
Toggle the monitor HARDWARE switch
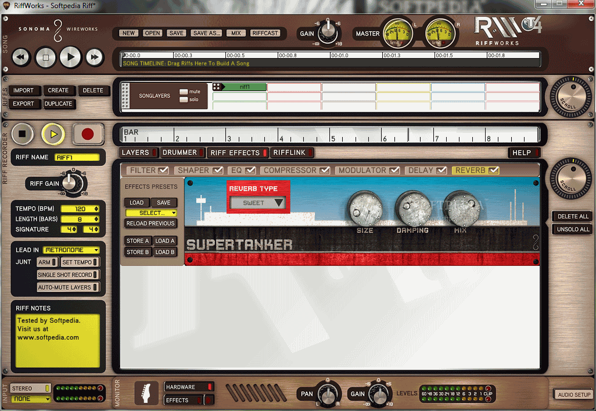(x=189, y=387)
